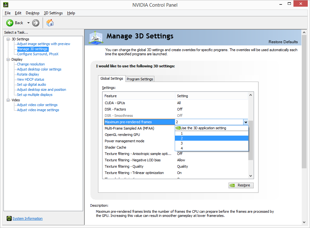Image resolution: width=310 pixels, height=228 pixels.
Task: Click the Manage 3D Settings header icon
Action: (x=96, y=38)
